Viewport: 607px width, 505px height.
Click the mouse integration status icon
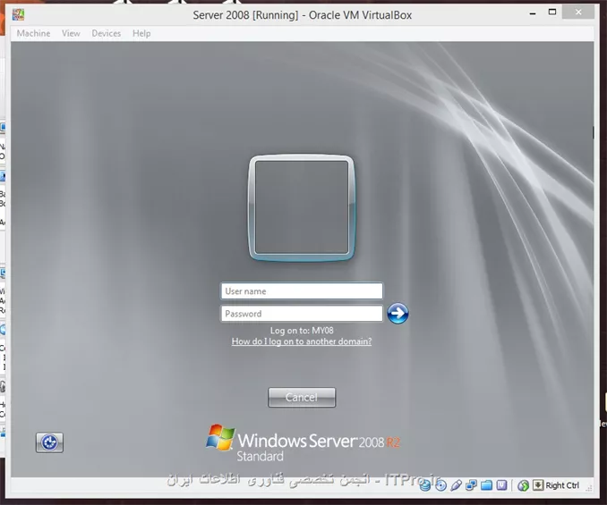523,485
